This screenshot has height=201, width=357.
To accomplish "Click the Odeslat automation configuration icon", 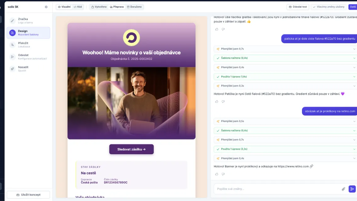I will [x=12, y=57].
